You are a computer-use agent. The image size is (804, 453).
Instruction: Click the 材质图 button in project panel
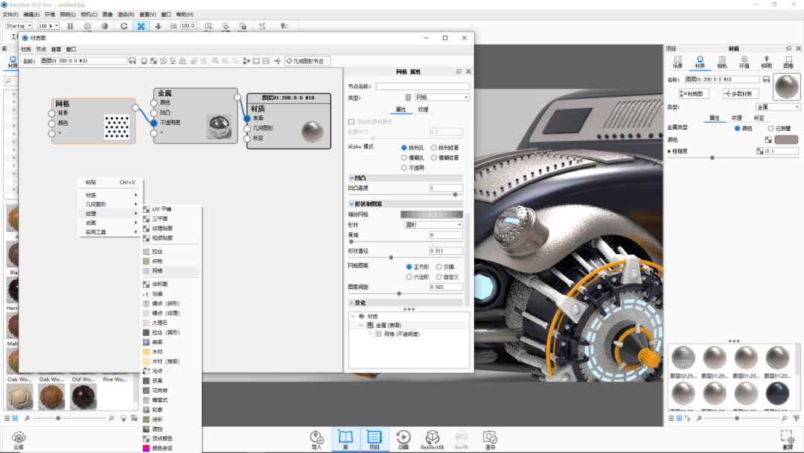coord(694,94)
